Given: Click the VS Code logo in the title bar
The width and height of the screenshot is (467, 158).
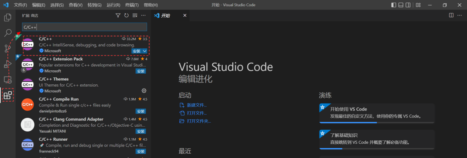Looking at the screenshot, I should 6,5.
